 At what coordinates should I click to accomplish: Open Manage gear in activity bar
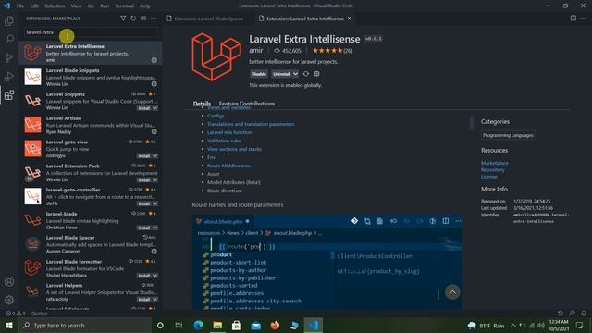tap(9, 300)
